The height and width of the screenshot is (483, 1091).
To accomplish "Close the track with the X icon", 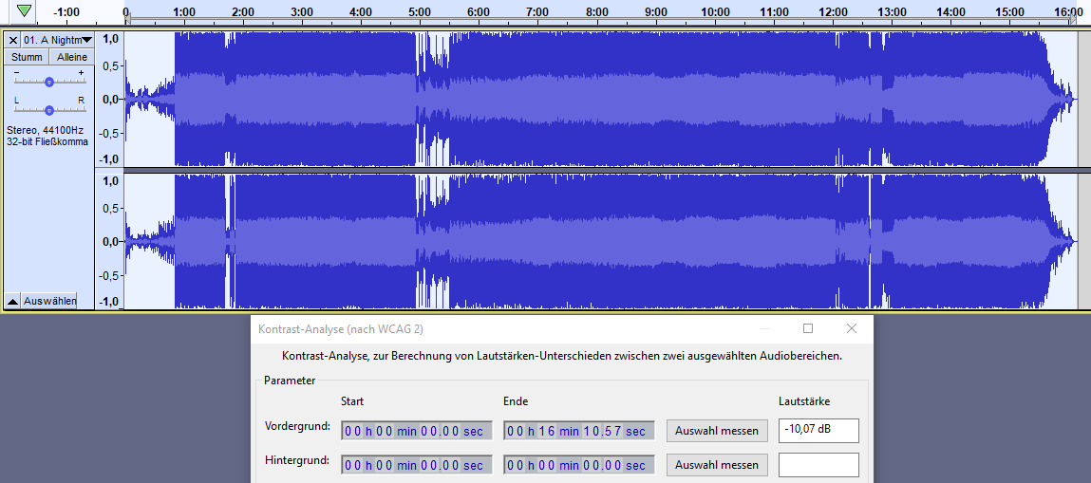I will pos(13,40).
